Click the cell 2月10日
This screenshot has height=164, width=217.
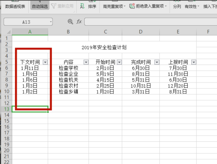coord(106,68)
